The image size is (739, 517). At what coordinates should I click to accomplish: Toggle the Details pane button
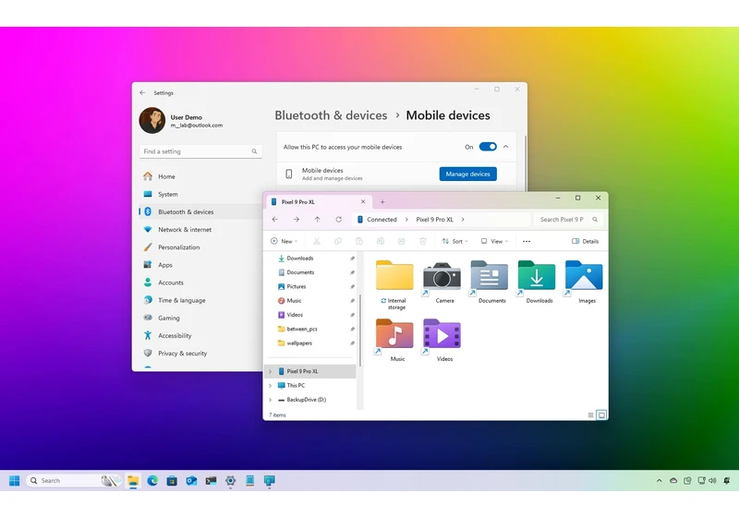[585, 241]
